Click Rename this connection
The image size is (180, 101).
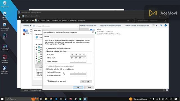click(88, 26)
